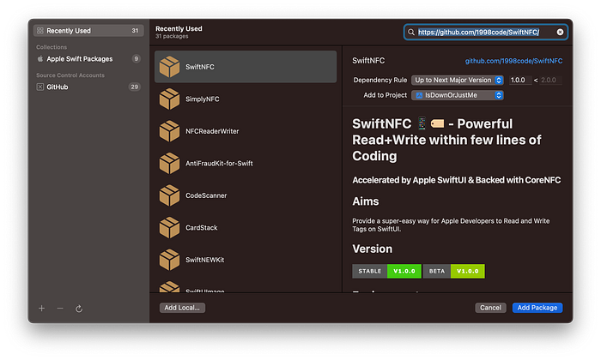Select Apple Swift Packages collection
This screenshot has height=360, width=601.
point(88,59)
